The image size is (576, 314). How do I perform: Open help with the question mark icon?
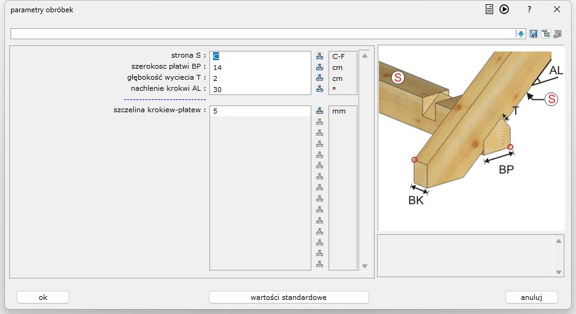tap(529, 9)
